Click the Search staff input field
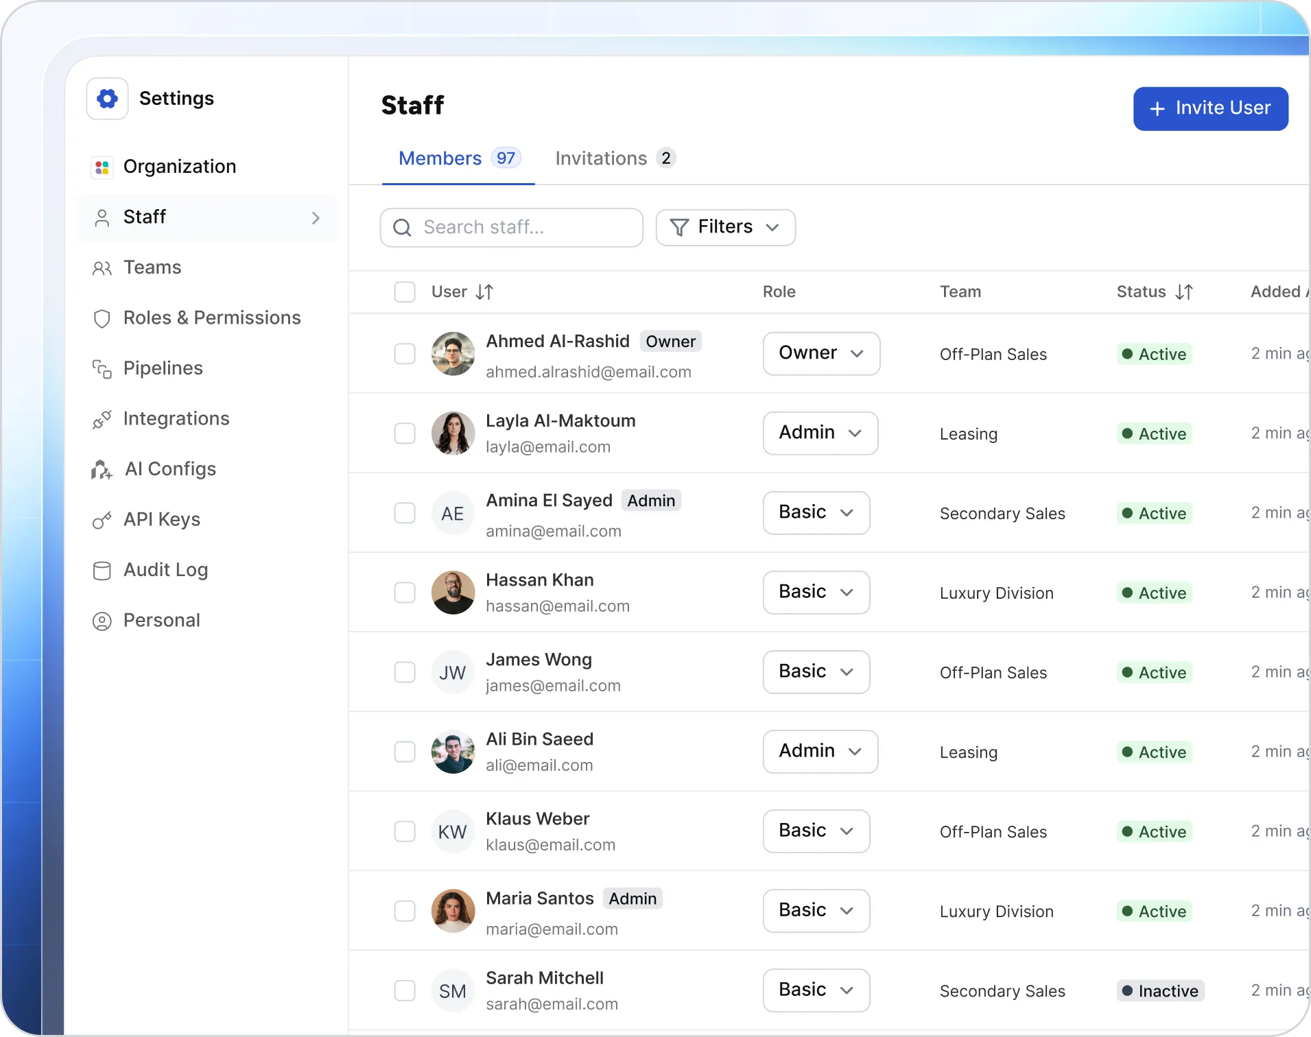 (512, 228)
